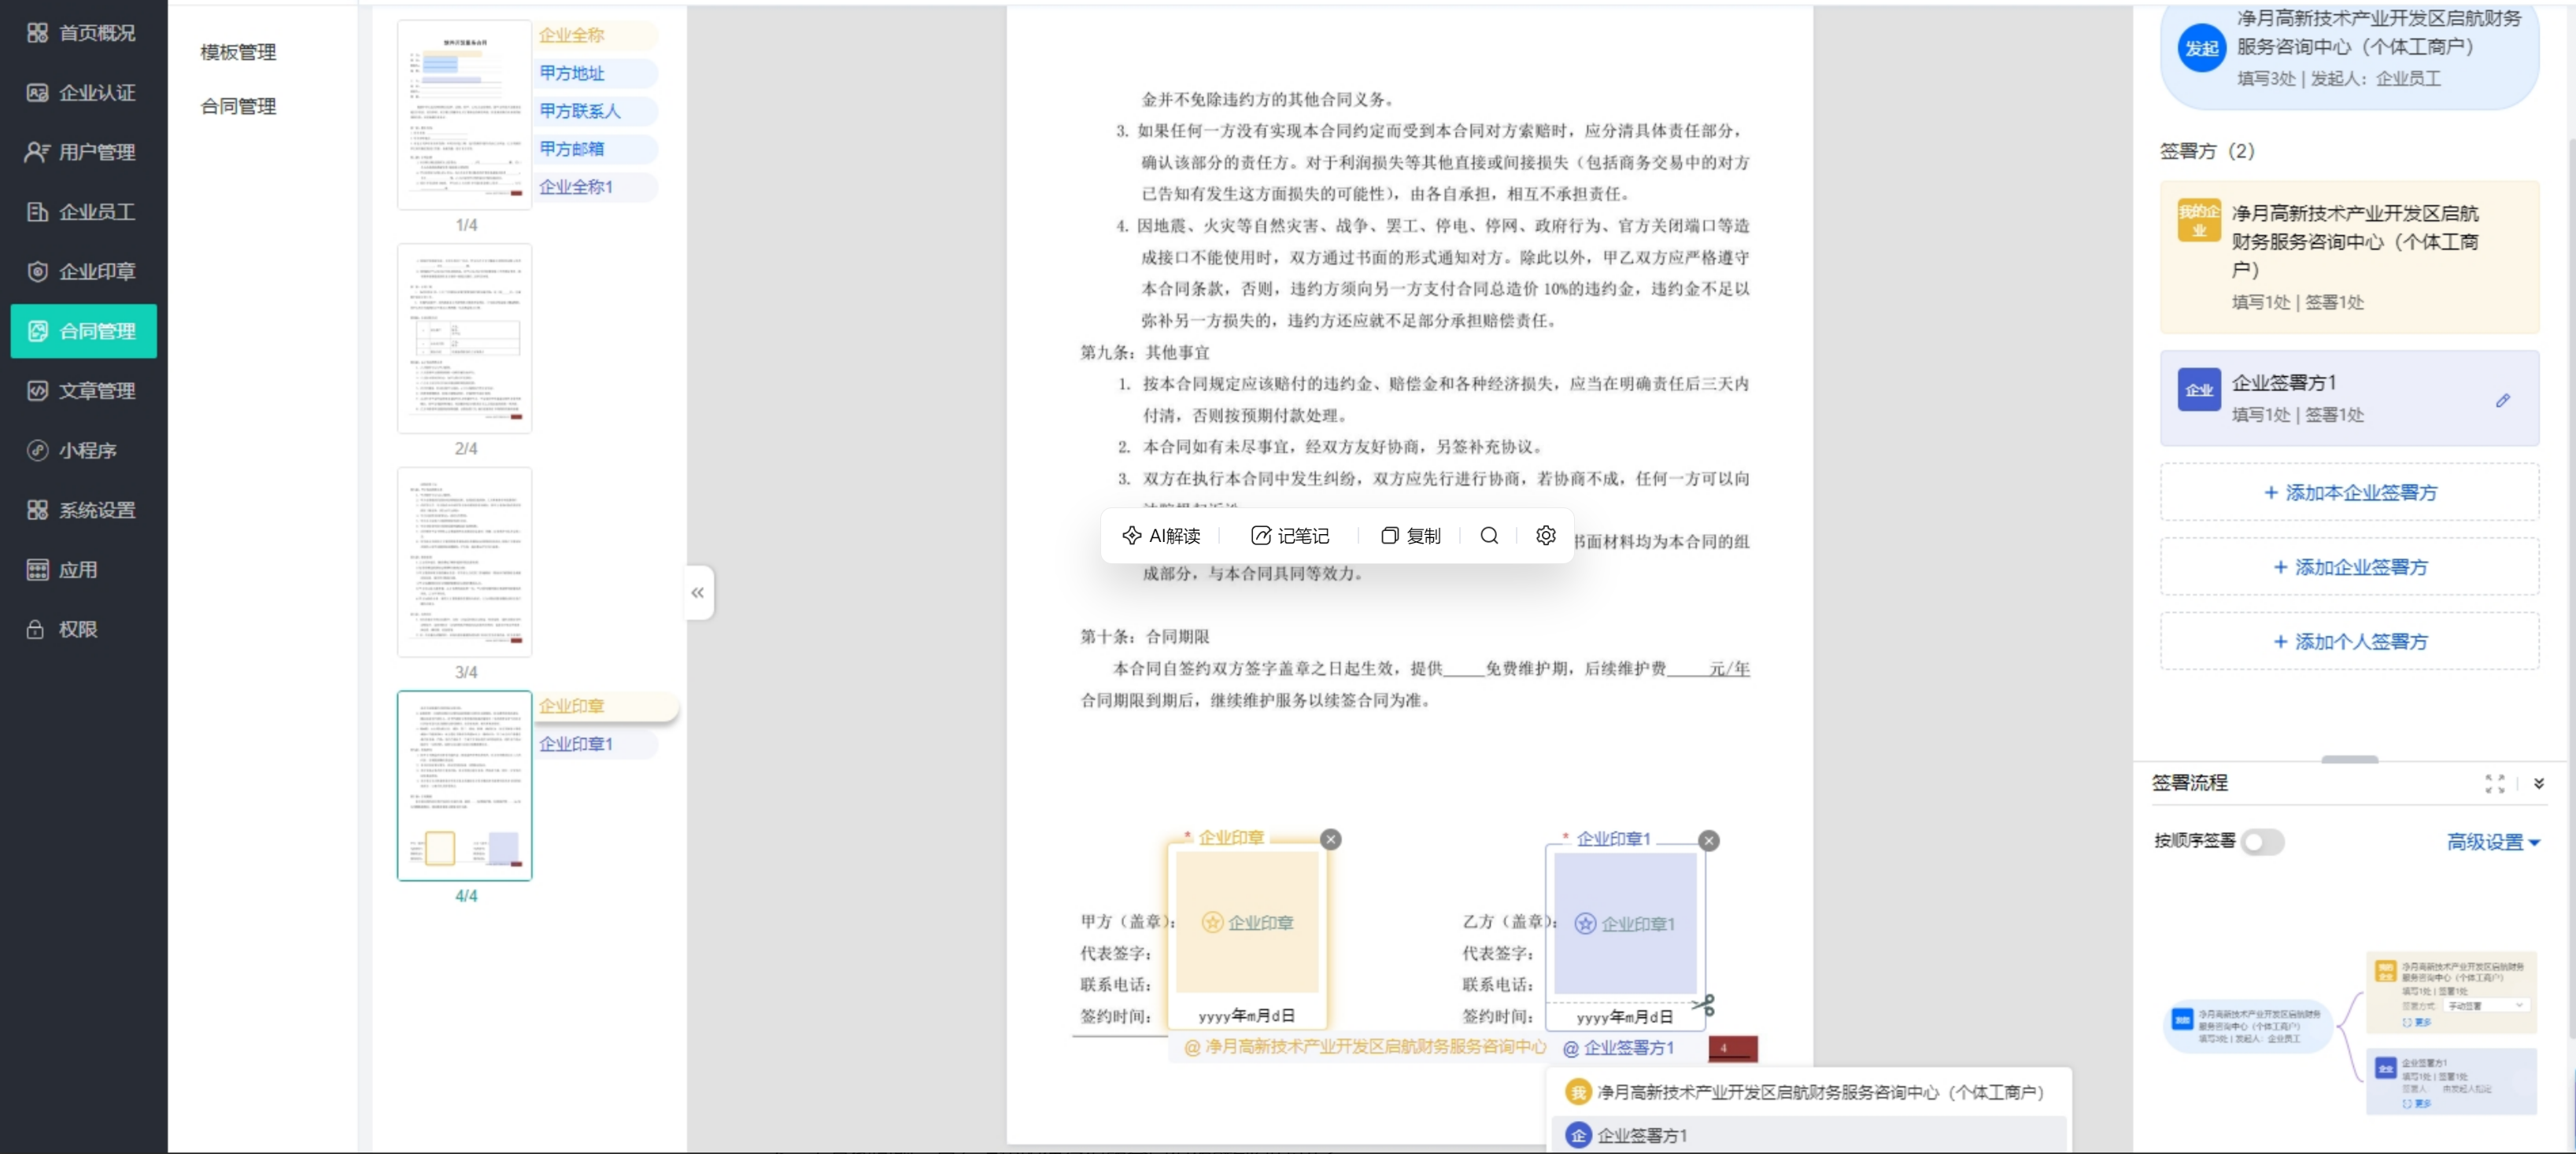Jump to 企业印章 field tag

pos(606,706)
